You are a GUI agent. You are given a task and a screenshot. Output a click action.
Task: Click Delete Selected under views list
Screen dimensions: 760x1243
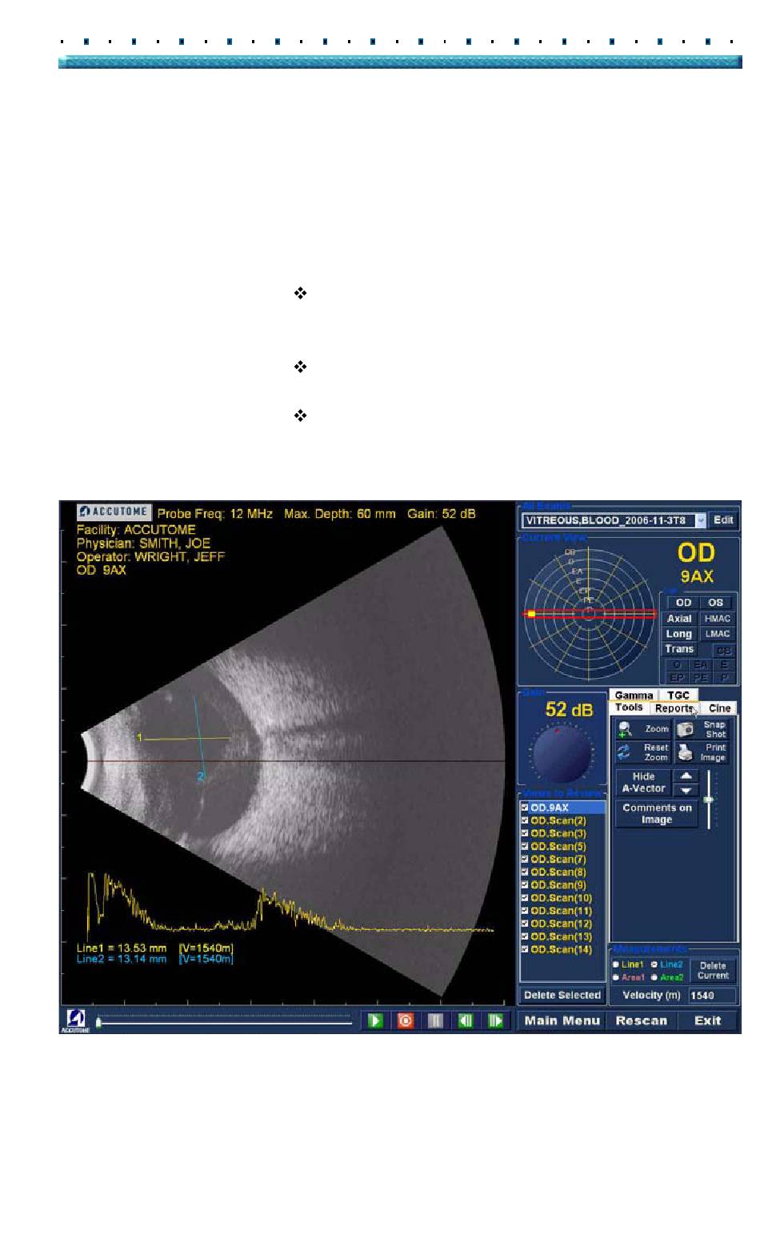(x=562, y=995)
